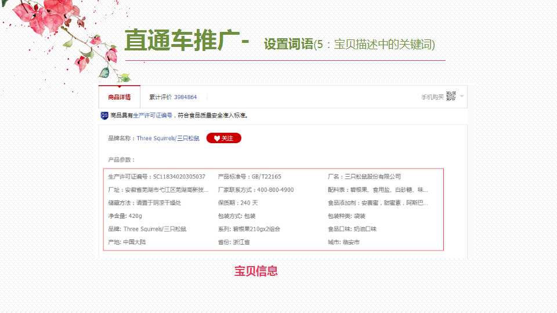Expand the dropdown arrow next to 手机购买

(462, 96)
